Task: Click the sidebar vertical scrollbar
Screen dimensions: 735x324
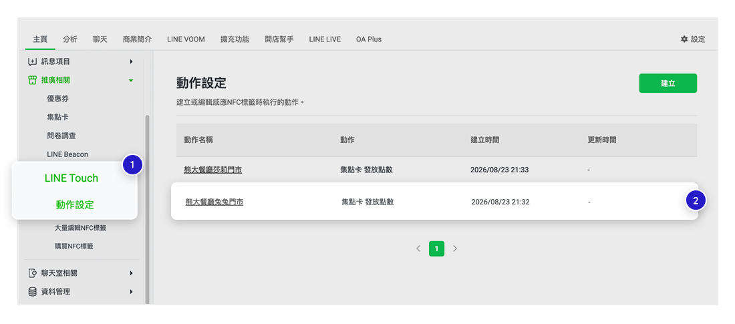Action: pos(147,208)
